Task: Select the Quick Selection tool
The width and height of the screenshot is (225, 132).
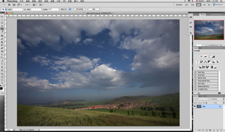Action: pos(2,26)
